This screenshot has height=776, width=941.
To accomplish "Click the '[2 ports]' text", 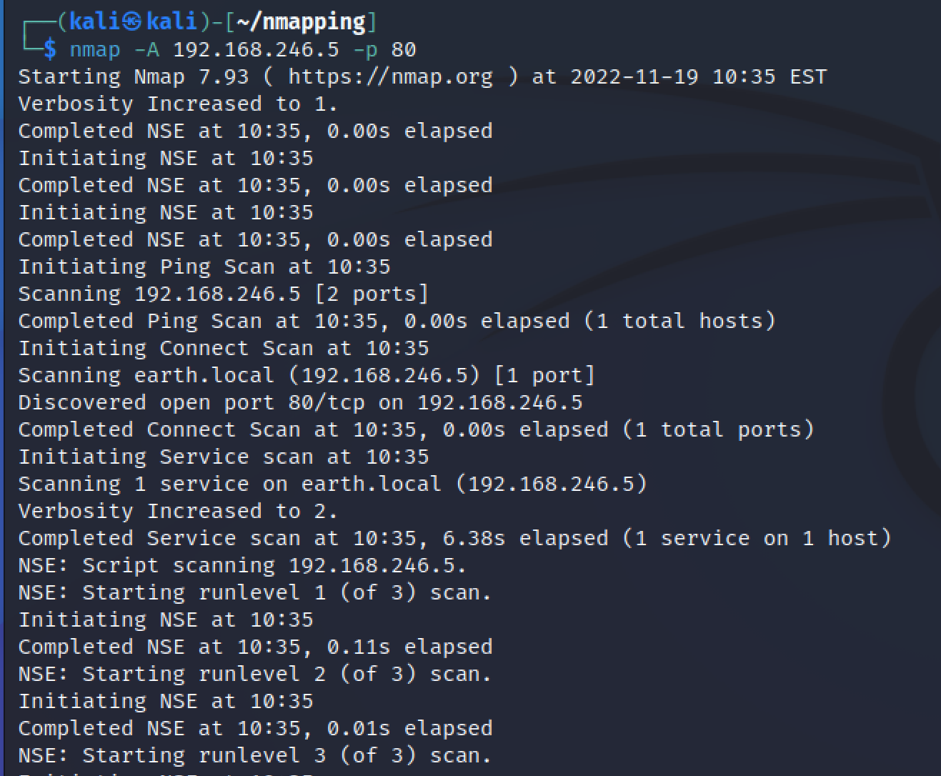I will pos(372,294).
